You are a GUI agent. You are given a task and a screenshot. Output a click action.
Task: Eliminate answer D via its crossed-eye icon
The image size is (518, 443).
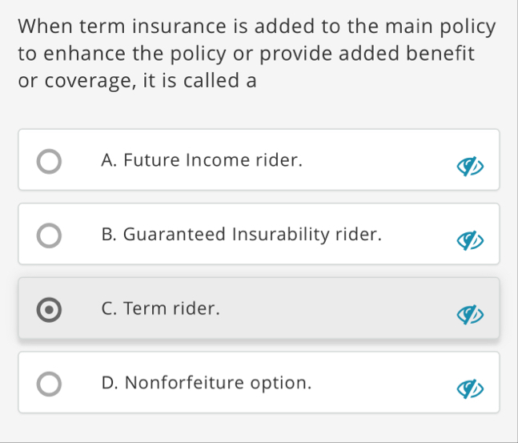click(468, 389)
